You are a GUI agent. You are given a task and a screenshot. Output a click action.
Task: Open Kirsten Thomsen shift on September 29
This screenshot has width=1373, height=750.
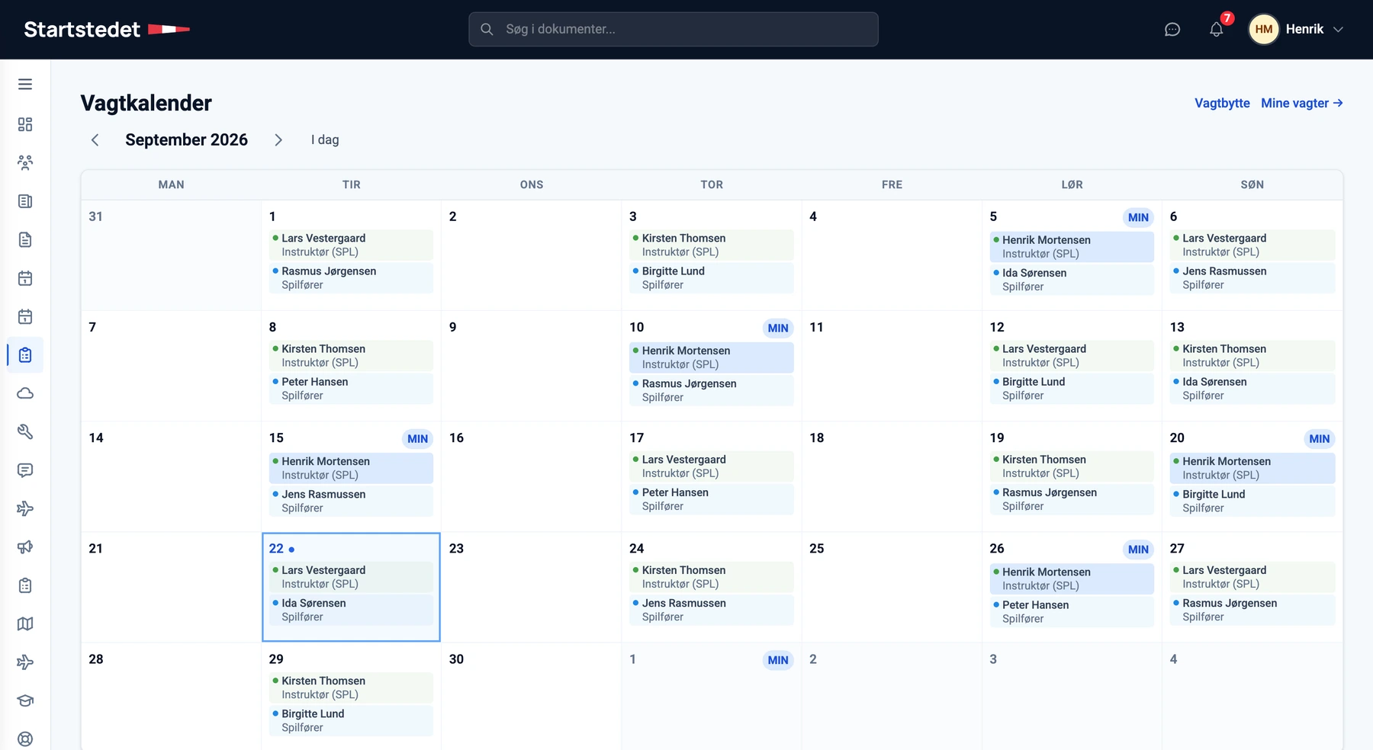click(351, 687)
